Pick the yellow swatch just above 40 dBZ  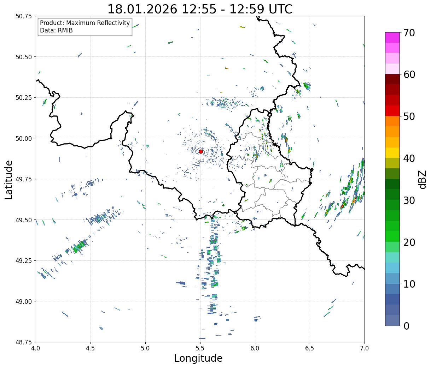point(392,152)
